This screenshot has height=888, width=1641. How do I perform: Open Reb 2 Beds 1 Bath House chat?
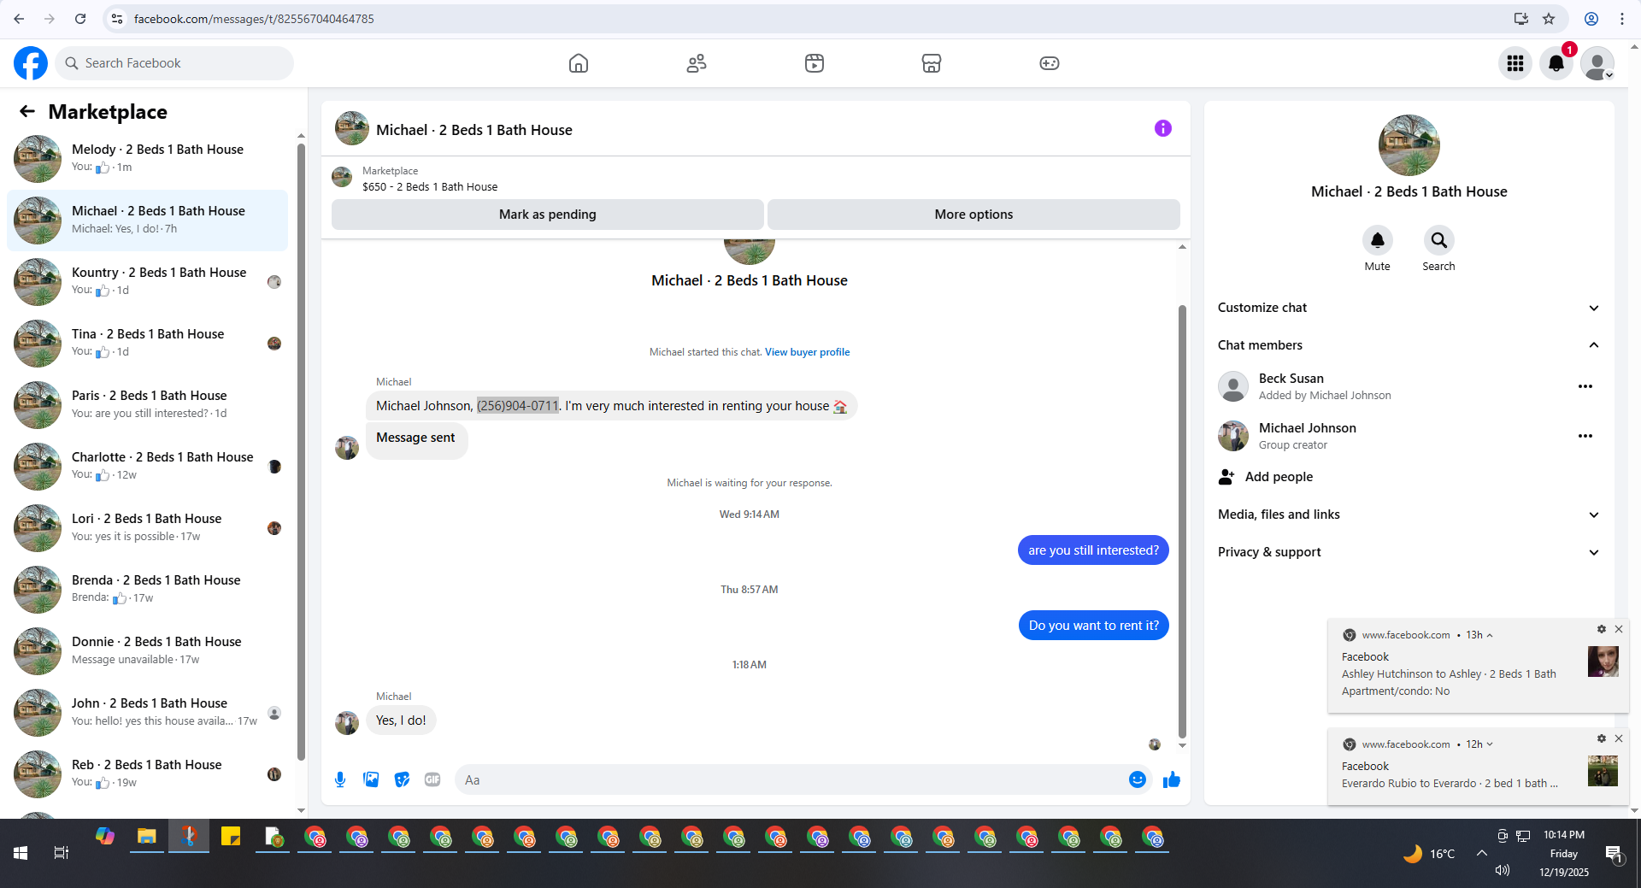point(148,773)
